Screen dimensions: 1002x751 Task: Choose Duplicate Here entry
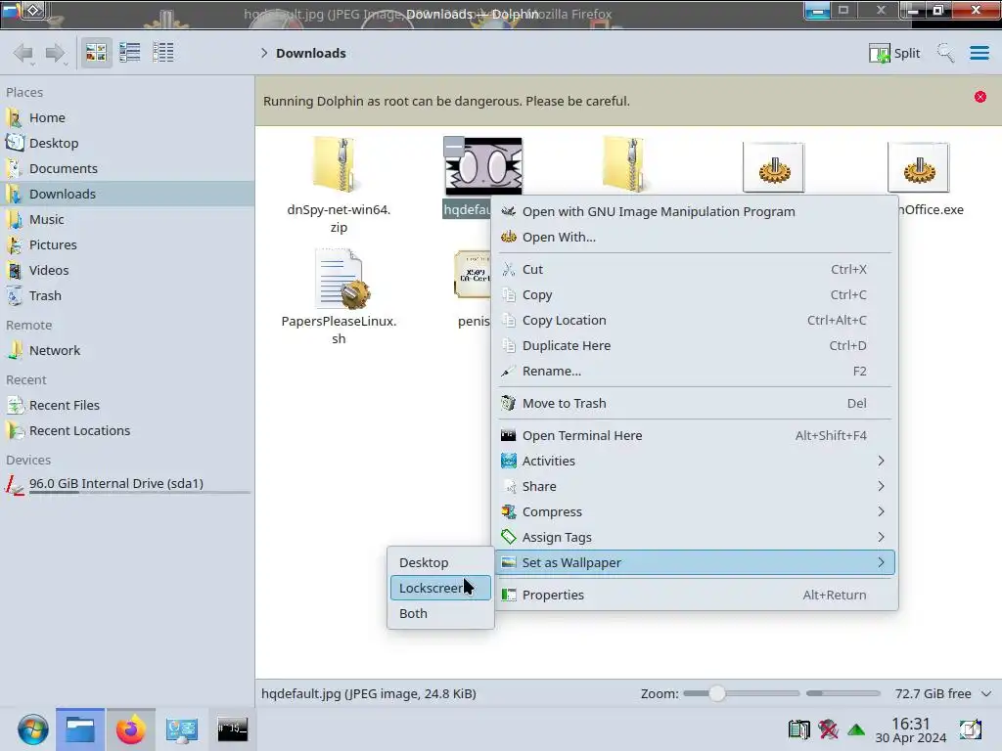point(695,346)
